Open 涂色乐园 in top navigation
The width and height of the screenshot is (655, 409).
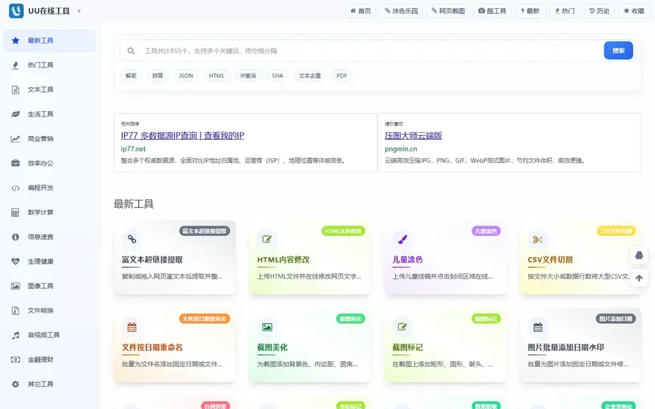pos(401,11)
